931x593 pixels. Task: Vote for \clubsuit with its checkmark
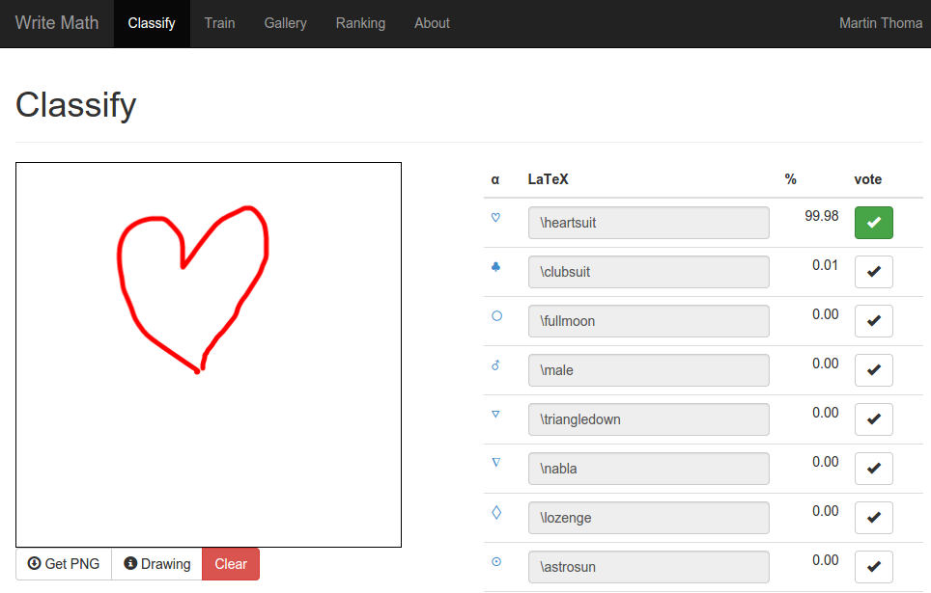[873, 272]
